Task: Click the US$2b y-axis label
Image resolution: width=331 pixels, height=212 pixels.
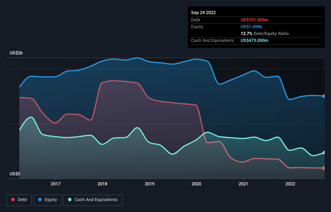Action: pyautogui.click(x=16, y=53)
